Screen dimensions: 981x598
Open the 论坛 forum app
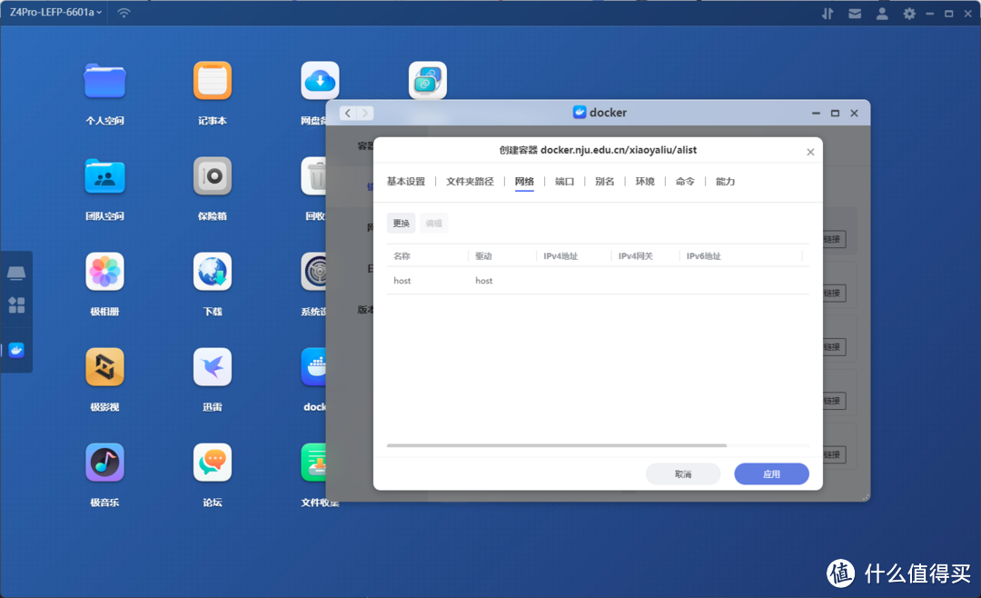(212, 463)
